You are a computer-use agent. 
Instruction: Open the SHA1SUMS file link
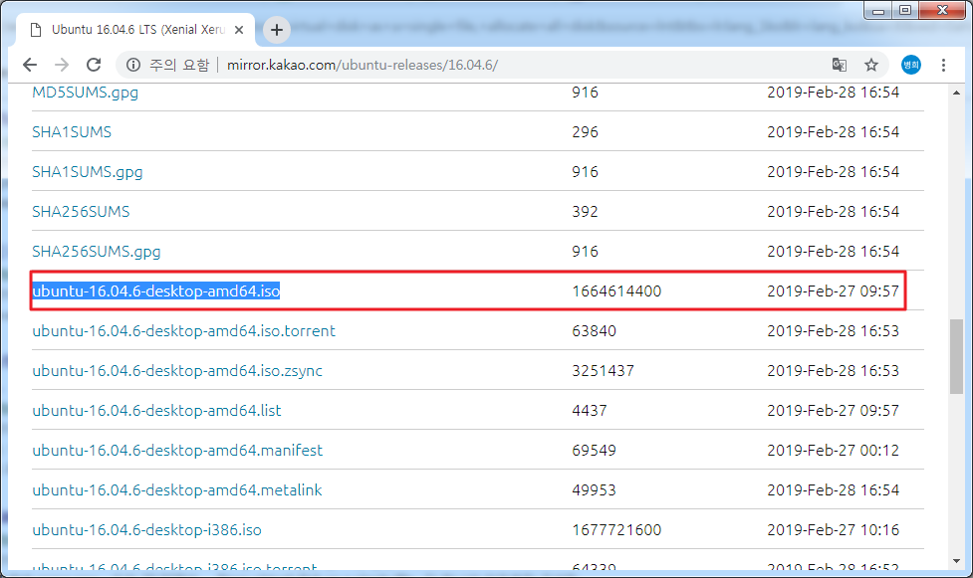[x=72, y=132]
